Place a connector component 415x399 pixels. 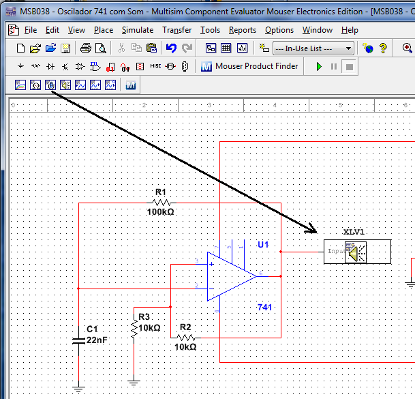click(x=185, y=66)
